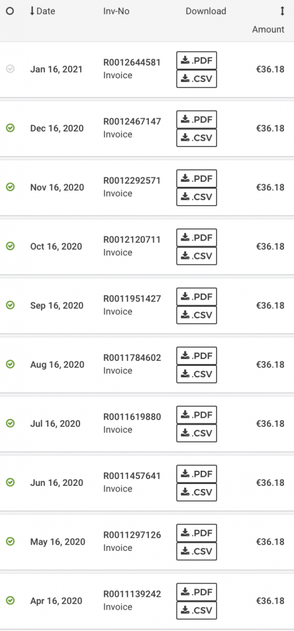The width and height of the screenshot is (294, 631).
Task: Open invoice number R0011297126
Action: tap(132, 535)
